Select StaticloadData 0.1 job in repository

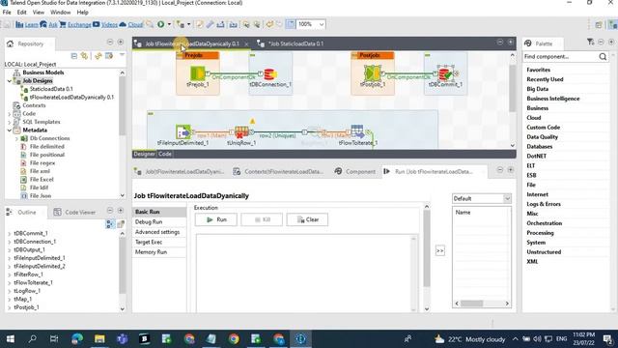(x=51, y=89)
